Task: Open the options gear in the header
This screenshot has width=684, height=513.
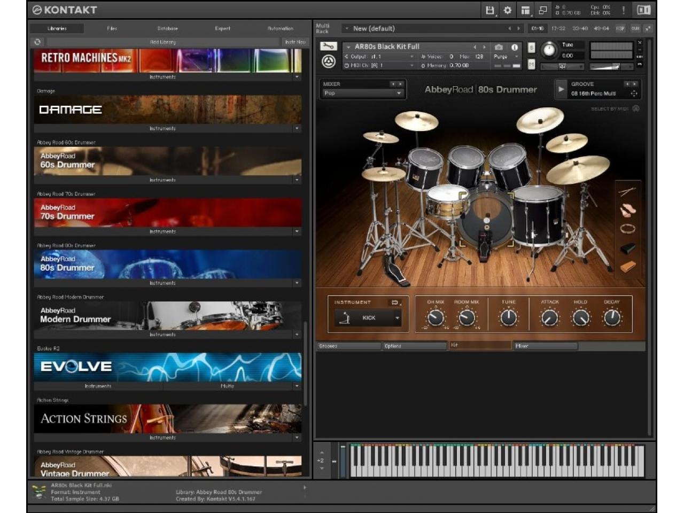Action: [508, 10]
